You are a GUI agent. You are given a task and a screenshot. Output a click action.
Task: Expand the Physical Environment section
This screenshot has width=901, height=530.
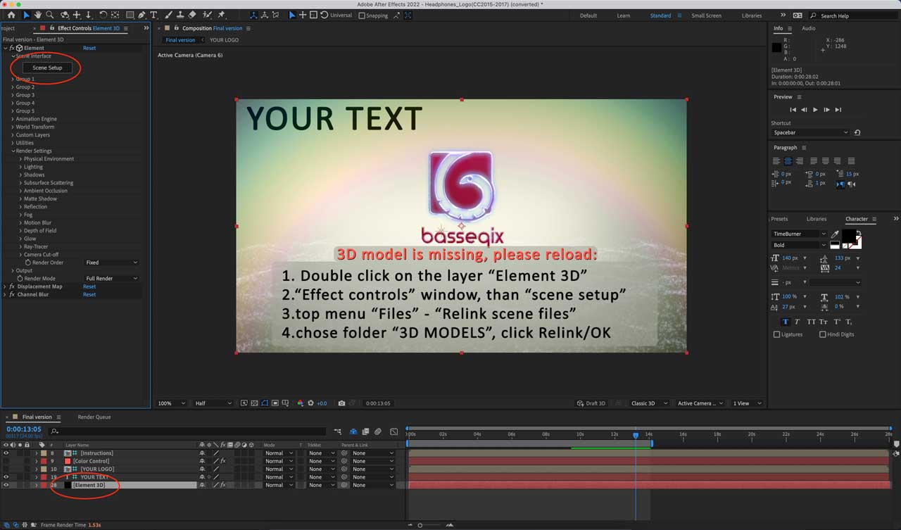point(20,159)
